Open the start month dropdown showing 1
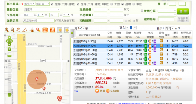 coord(41,15)
